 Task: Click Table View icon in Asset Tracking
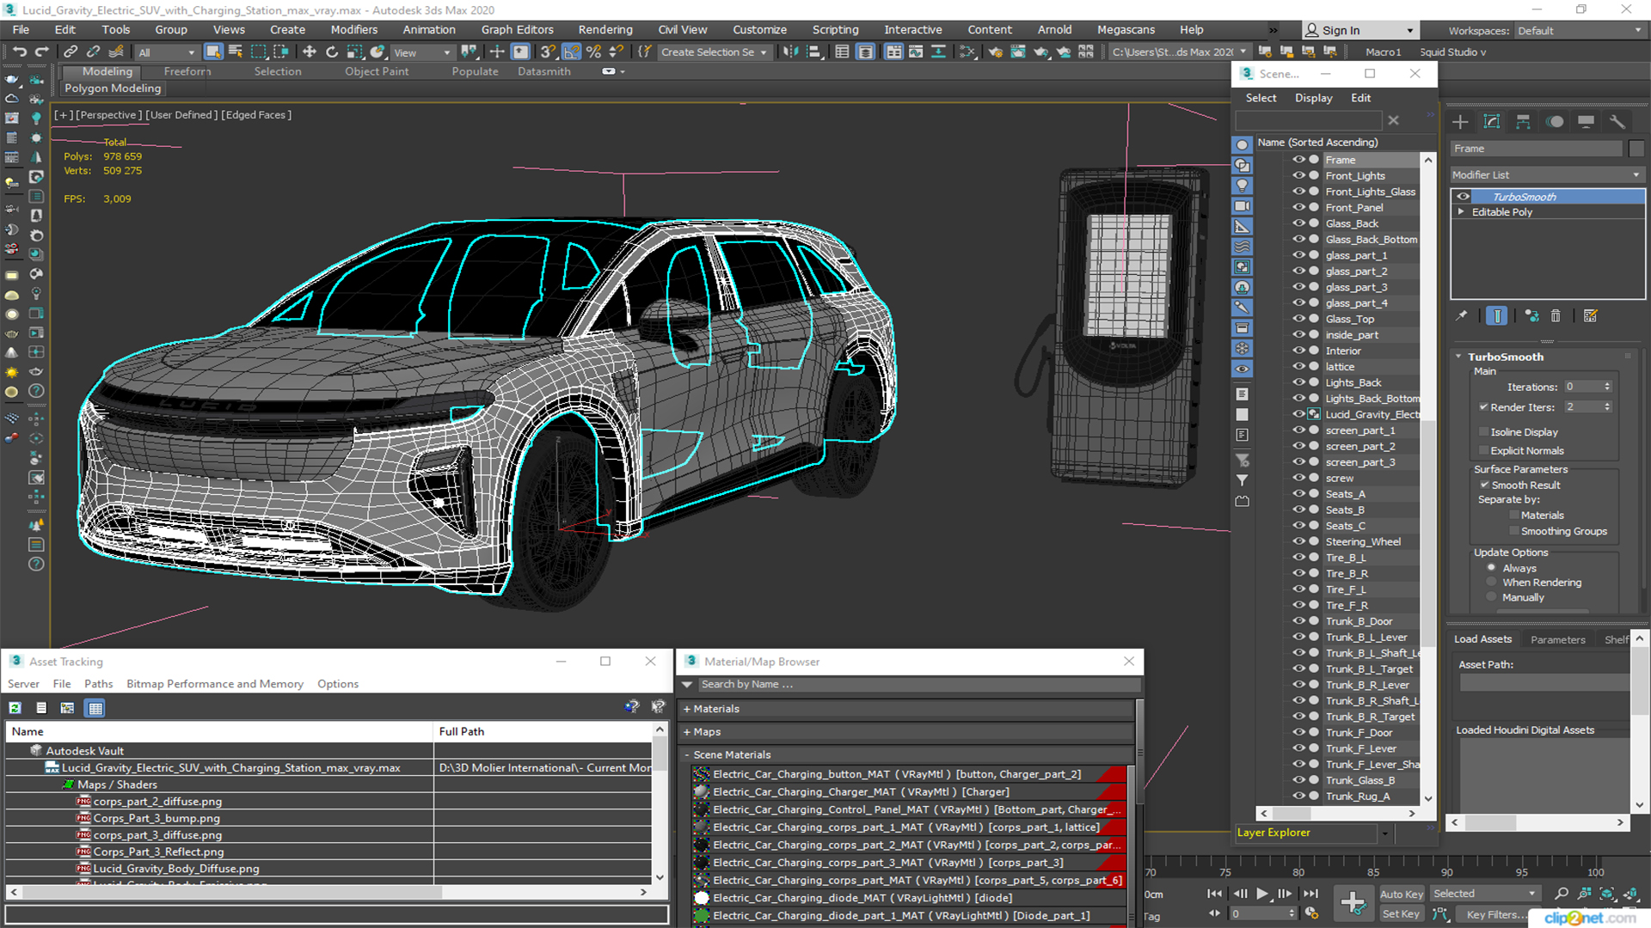point(95,708)
